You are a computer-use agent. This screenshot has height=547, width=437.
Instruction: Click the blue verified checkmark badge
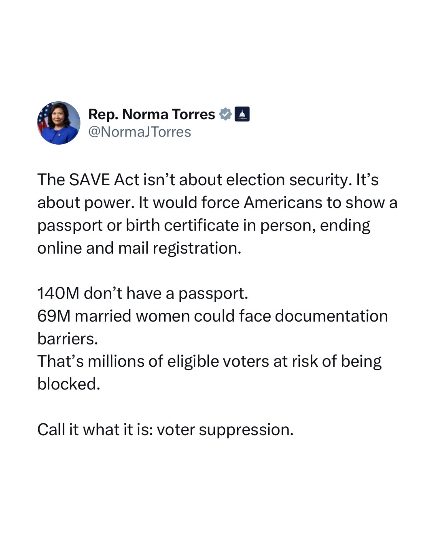[225, 114]
